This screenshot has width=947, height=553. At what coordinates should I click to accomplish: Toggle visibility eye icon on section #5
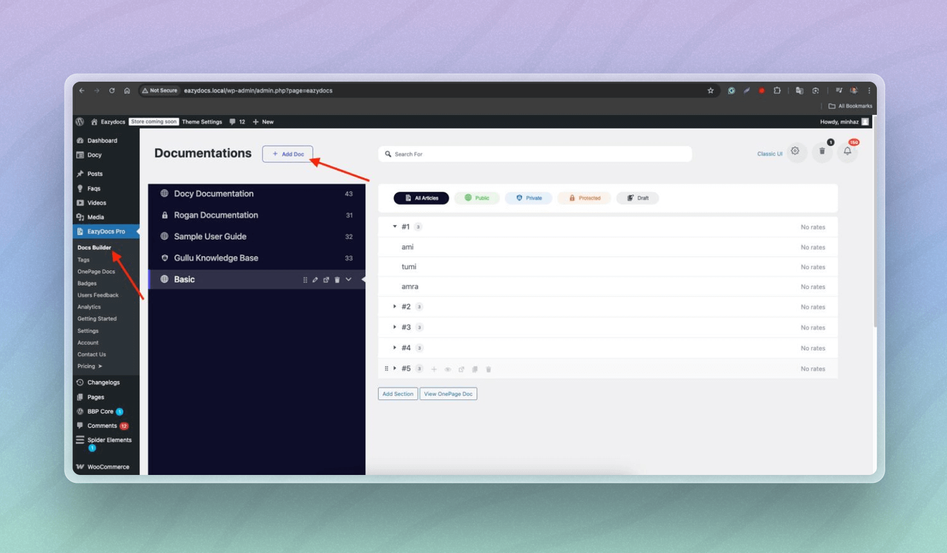point(447,369)
